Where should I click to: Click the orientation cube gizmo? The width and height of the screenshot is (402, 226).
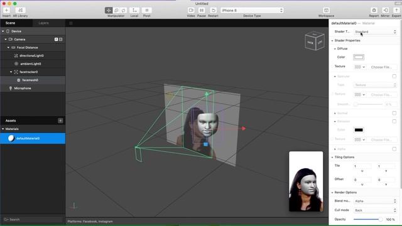315,41
